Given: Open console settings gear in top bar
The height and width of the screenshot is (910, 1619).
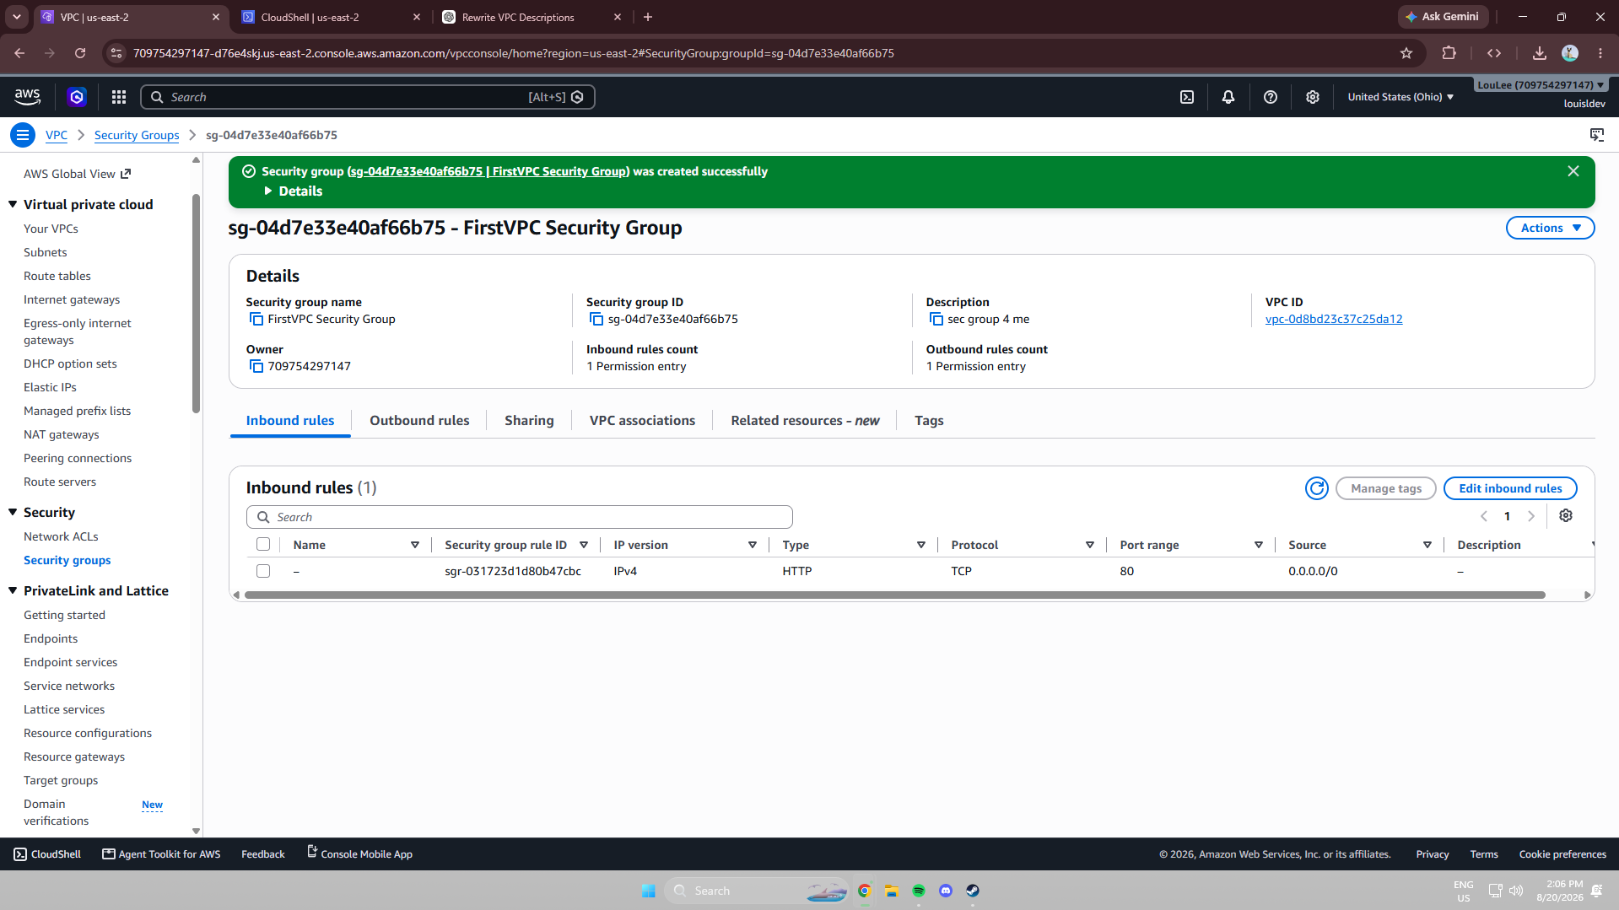Looking at the screenshot, I should [1313, 97].
